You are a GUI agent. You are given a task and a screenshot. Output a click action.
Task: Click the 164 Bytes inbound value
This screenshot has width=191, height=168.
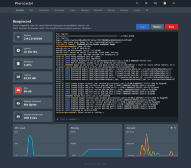coord(30,105)
